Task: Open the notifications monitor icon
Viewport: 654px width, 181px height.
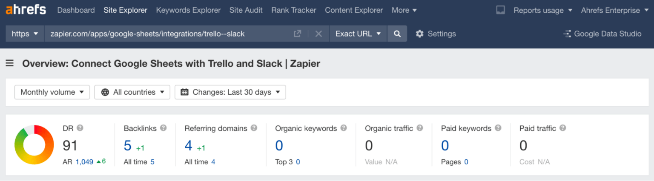Action: tap(501, 10)
